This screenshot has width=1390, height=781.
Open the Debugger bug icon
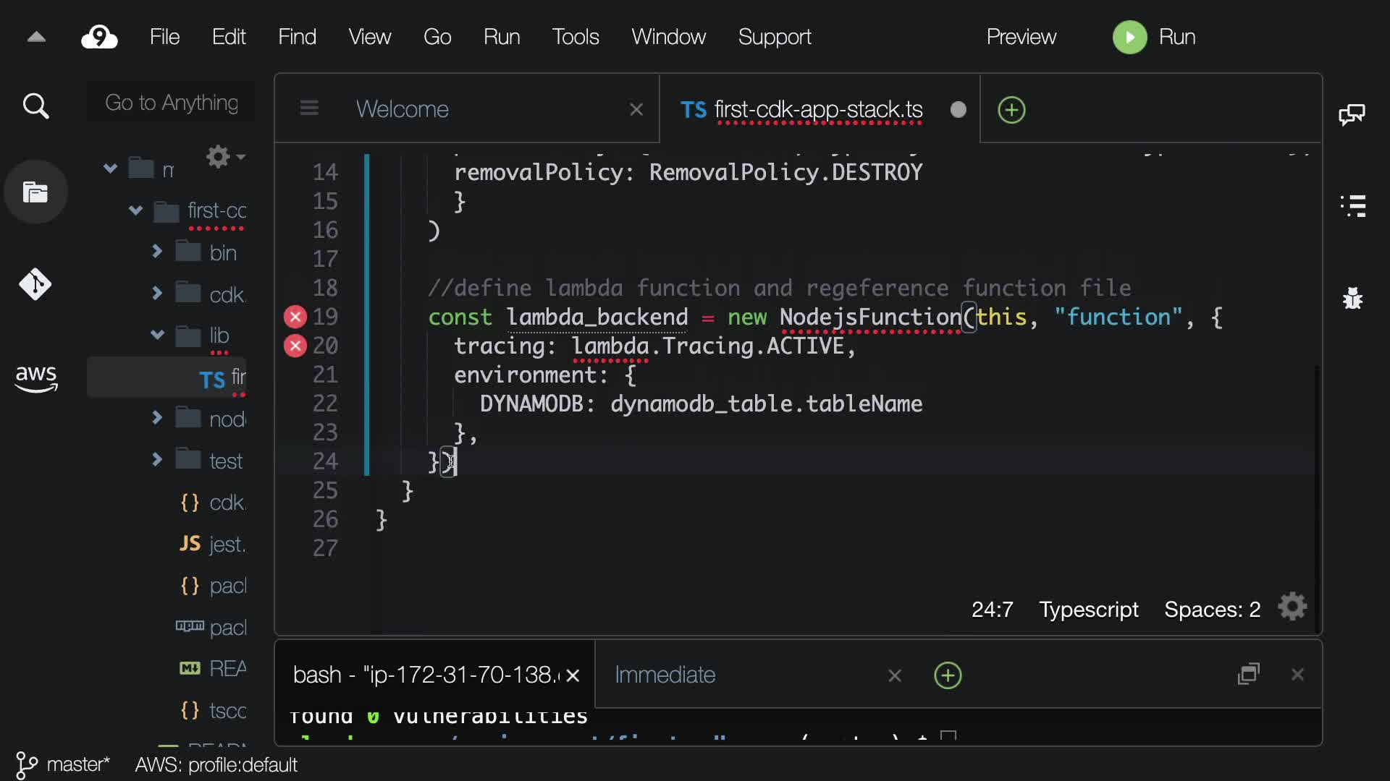click(x=1352, y=298)
